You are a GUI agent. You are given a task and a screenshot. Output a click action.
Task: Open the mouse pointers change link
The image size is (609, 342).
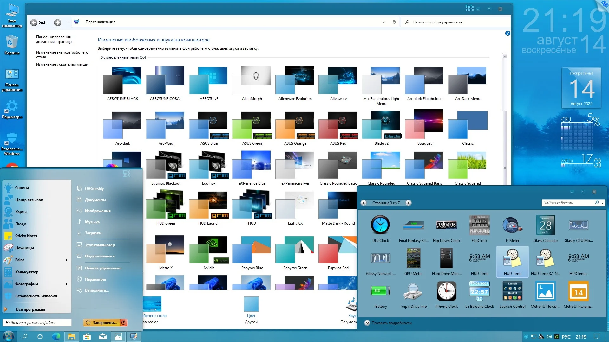(x=62, y=64)
